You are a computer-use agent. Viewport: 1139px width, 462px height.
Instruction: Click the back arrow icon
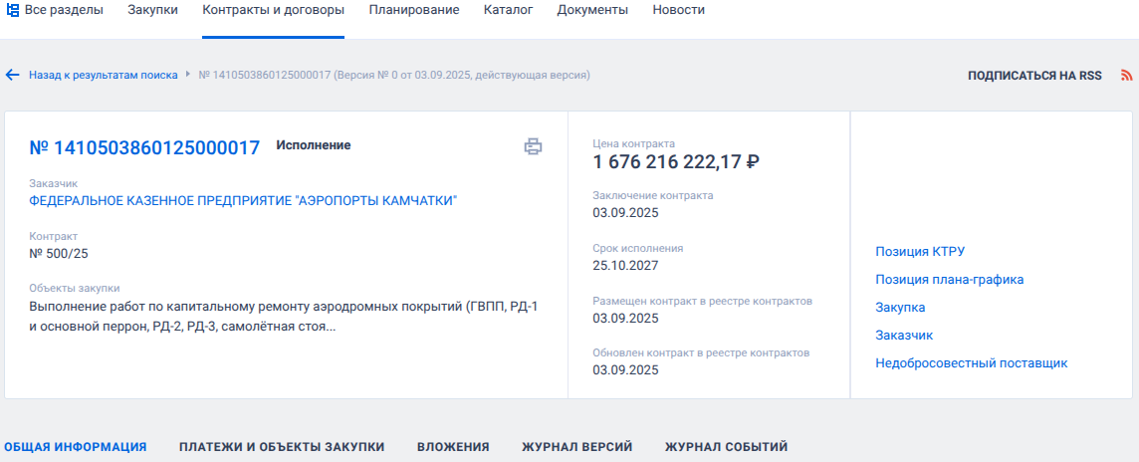tap(12, 75)
